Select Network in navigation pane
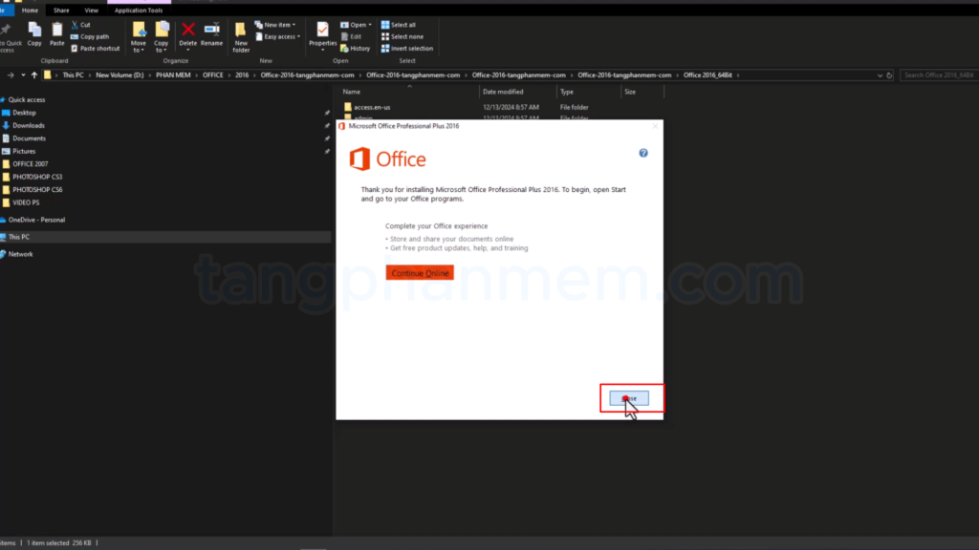Image resolution: width=979 pixels, height=550 pixels. [21, 254]
